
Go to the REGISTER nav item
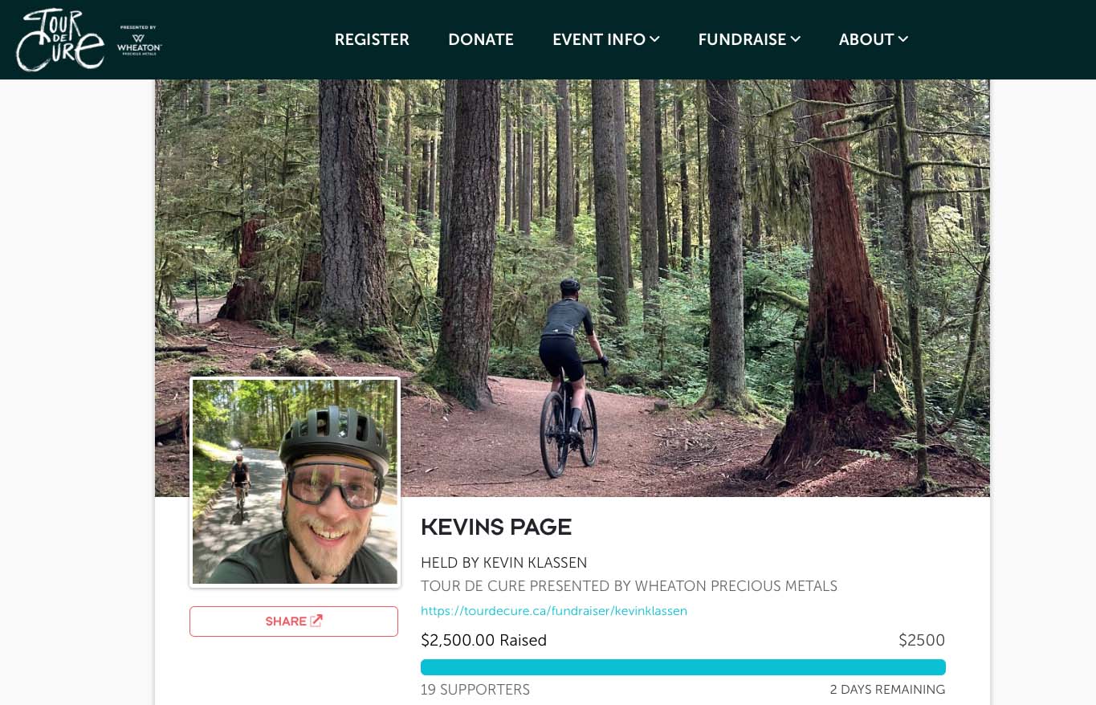pyautogui.click(x=372, y=39)
